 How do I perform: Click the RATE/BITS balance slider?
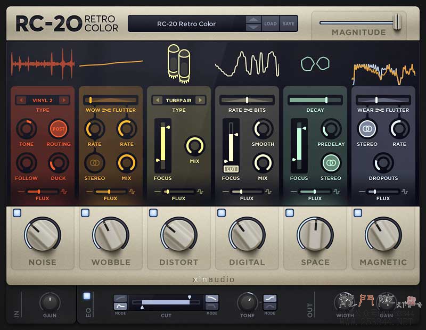tap(247, 100)
